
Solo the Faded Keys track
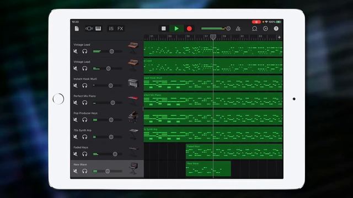84,154
